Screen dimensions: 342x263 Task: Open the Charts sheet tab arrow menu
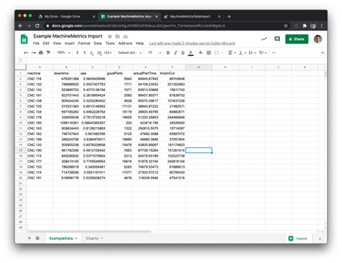coord(102,238)
